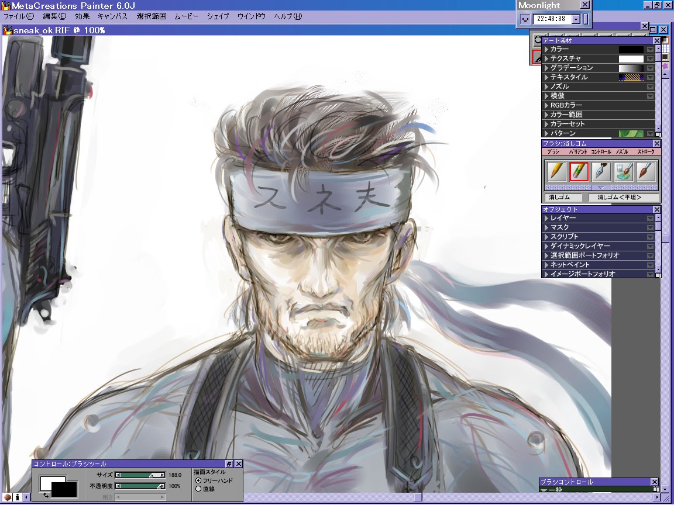
Task: Click the brown drawing-mode icon at bottom left
Action: click(7, 497)
